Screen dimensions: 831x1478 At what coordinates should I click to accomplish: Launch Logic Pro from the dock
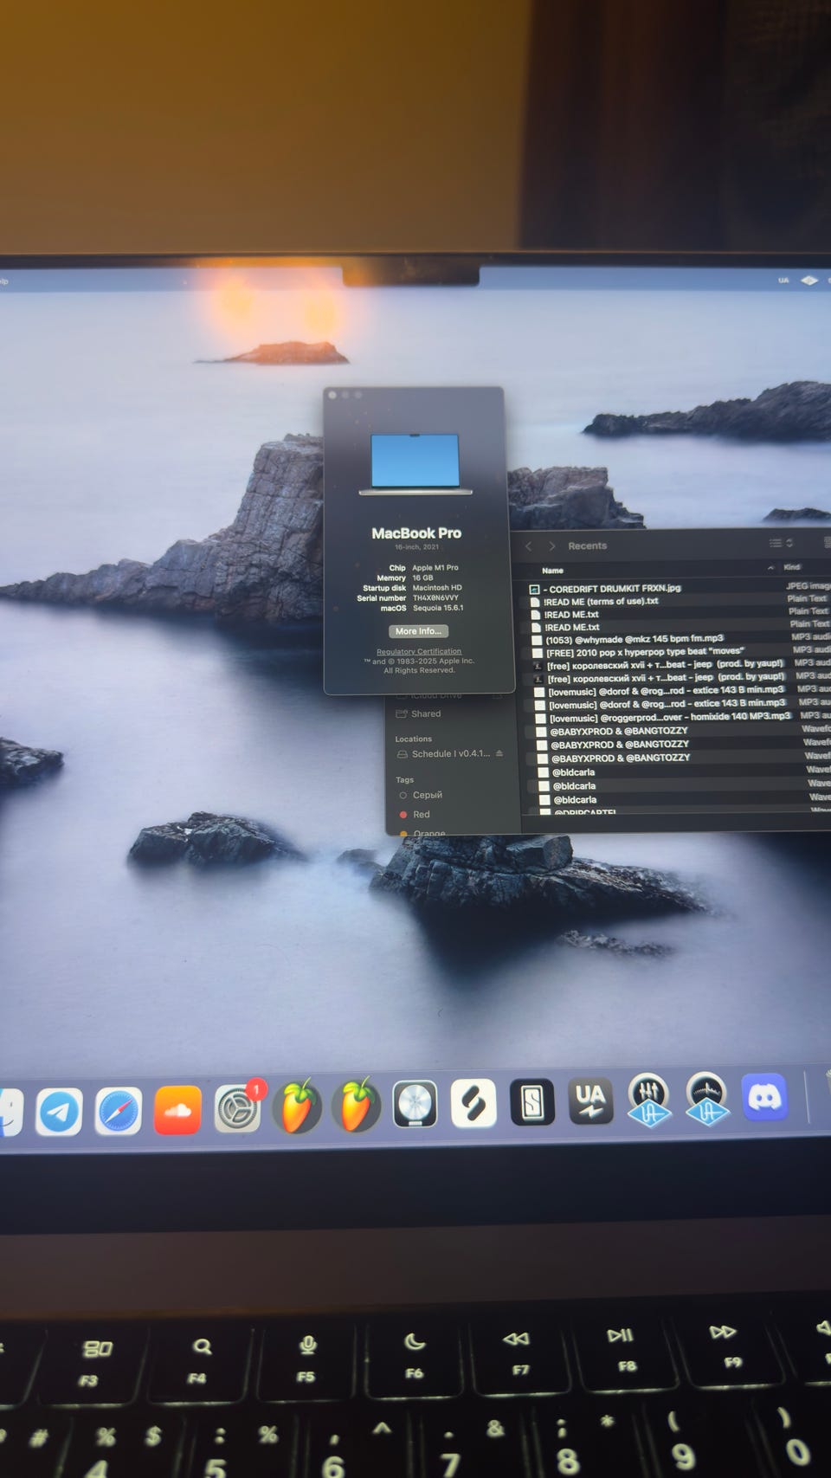pos(415,1106)
